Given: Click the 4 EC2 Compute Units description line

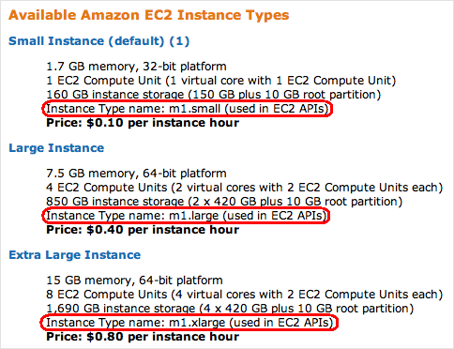Looking at the screenshot, I should [x=245, y=188].
